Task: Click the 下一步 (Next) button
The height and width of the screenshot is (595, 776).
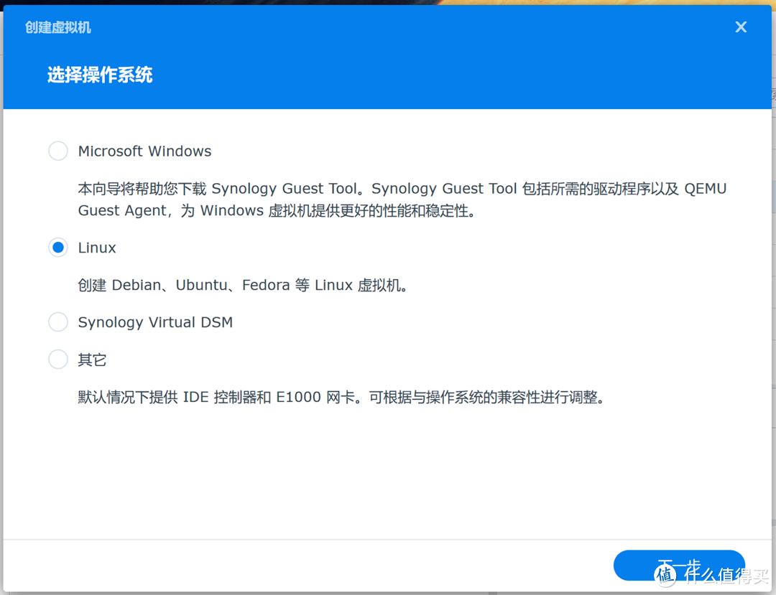Action: (x=678, y=566)
